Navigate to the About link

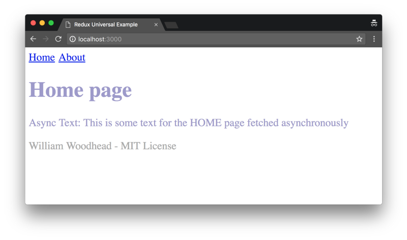point(72,57)
